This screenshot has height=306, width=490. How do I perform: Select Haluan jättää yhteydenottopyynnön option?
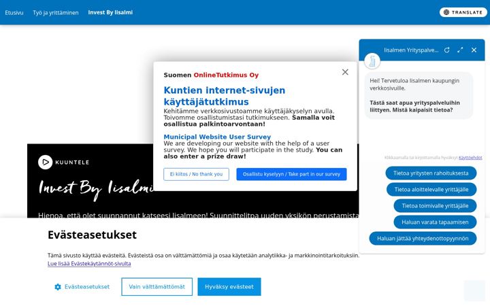423,238
